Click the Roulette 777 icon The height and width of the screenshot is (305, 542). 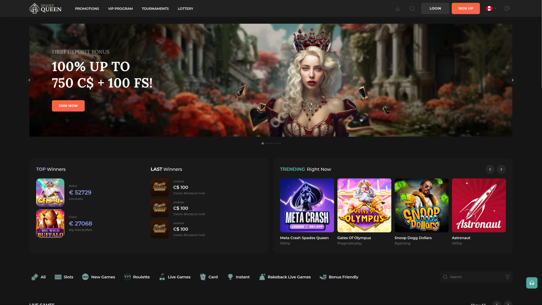tap(127, 277)
